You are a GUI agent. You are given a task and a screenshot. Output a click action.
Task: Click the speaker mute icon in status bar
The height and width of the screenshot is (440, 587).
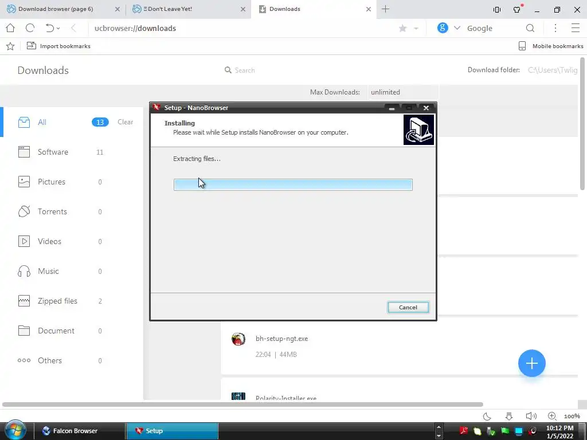531,416
